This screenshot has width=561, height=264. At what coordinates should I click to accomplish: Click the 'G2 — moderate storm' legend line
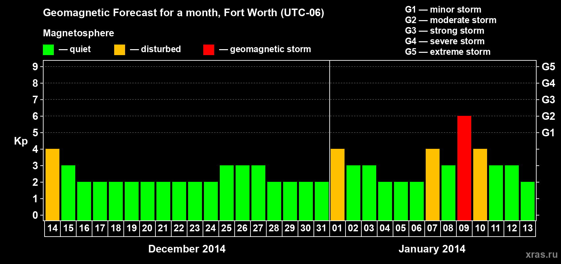pyautogui.click(x=450, y=20)
